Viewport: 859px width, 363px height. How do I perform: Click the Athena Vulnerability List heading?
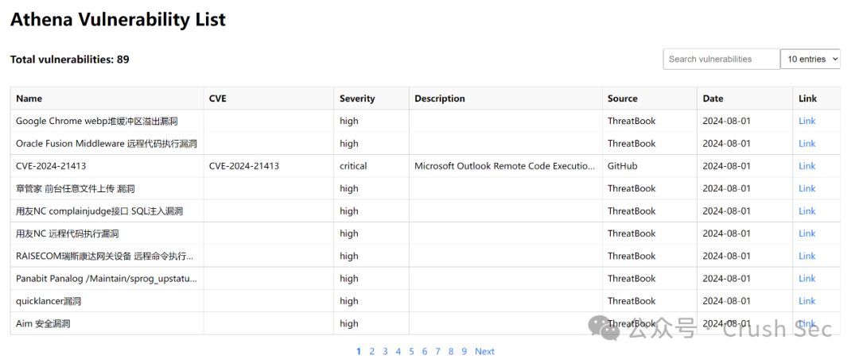pyautogui.click(x=118, y=20)
